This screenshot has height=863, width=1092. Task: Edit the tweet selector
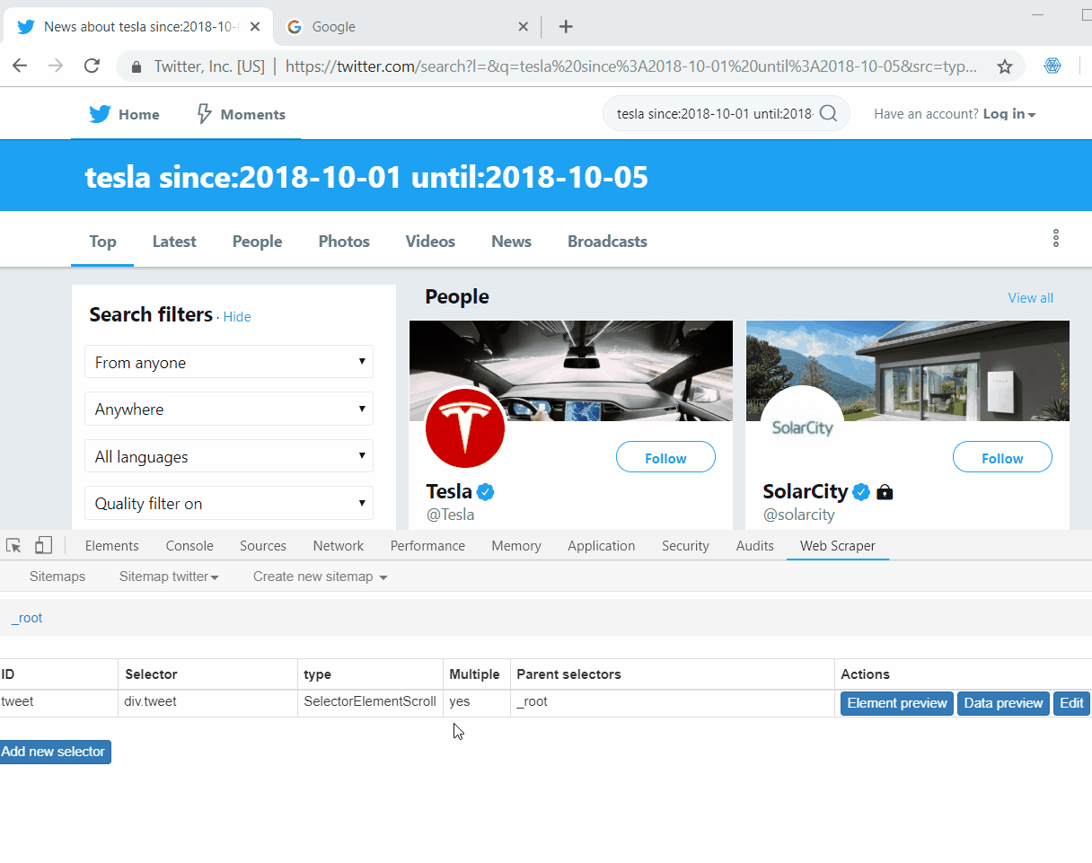[1071, 703]
